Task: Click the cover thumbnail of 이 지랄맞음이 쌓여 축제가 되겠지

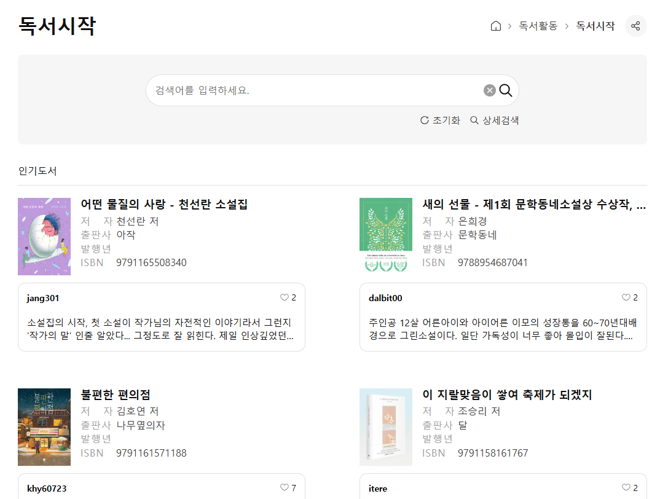Action: (386, 427)
